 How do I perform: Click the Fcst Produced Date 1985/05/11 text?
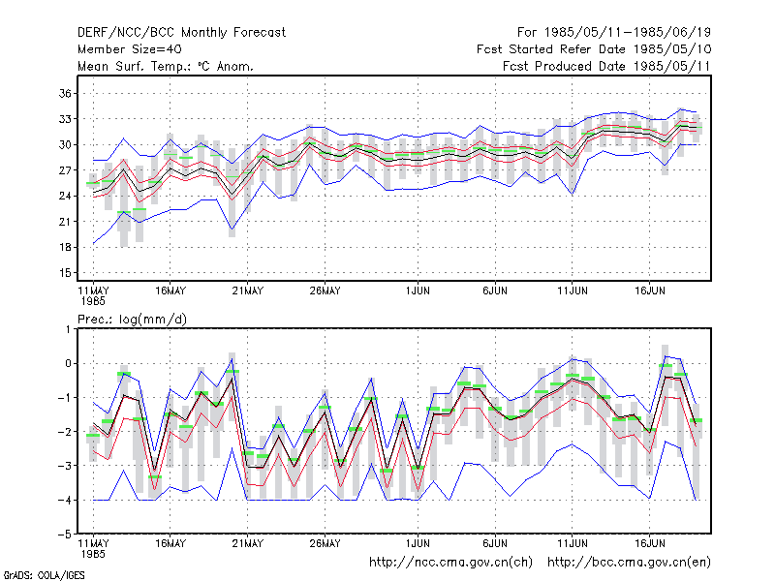(x=606, y=66)
